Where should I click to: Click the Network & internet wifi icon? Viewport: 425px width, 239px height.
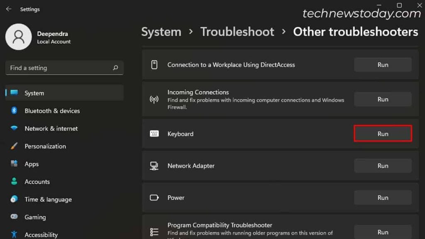pyautogui.click(x=14, y=129)
